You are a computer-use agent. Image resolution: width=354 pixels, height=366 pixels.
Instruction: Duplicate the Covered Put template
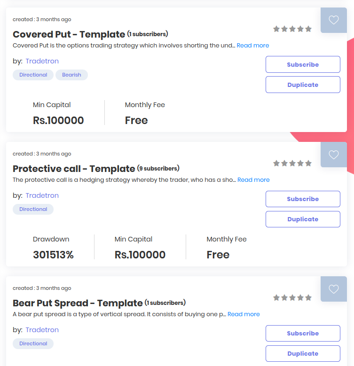[x=303, y=85]
